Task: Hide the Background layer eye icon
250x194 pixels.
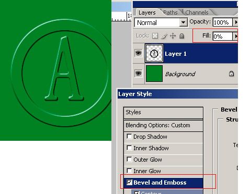Action: point(139,74)
